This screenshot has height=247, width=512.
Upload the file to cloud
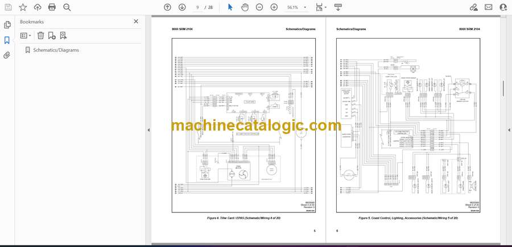38,7
